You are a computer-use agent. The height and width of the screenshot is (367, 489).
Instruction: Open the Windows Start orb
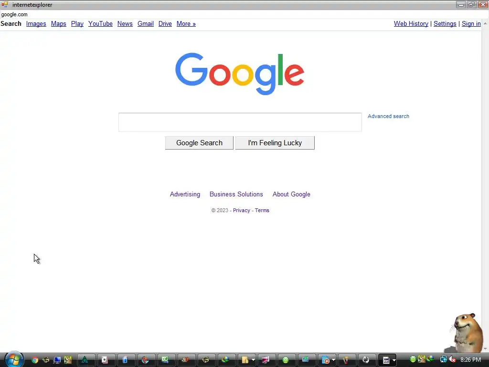pos(14,359)
